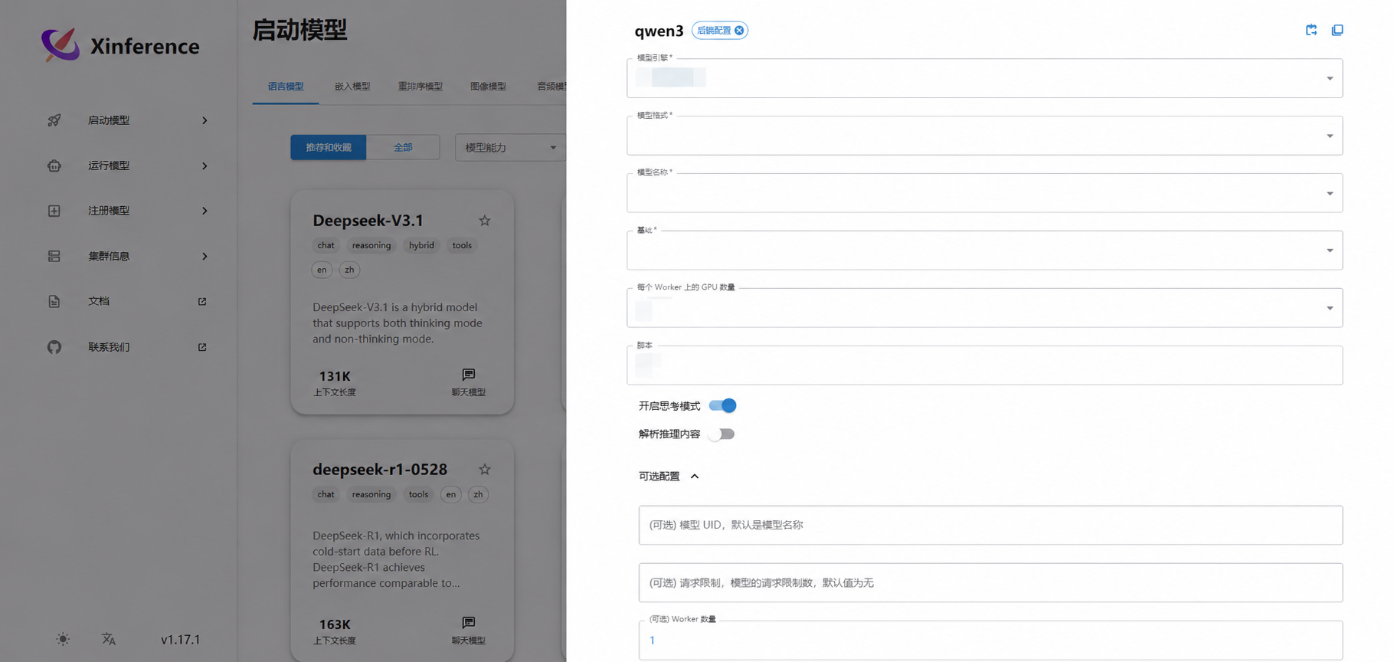The height and width of the screenshot is (662, 1394).
Task: Click the document icon beside 文档
Action: tap(54, 301)
